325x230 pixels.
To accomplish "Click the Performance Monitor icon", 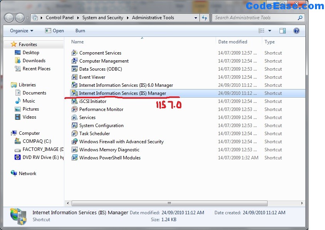I will click(74, 109).
